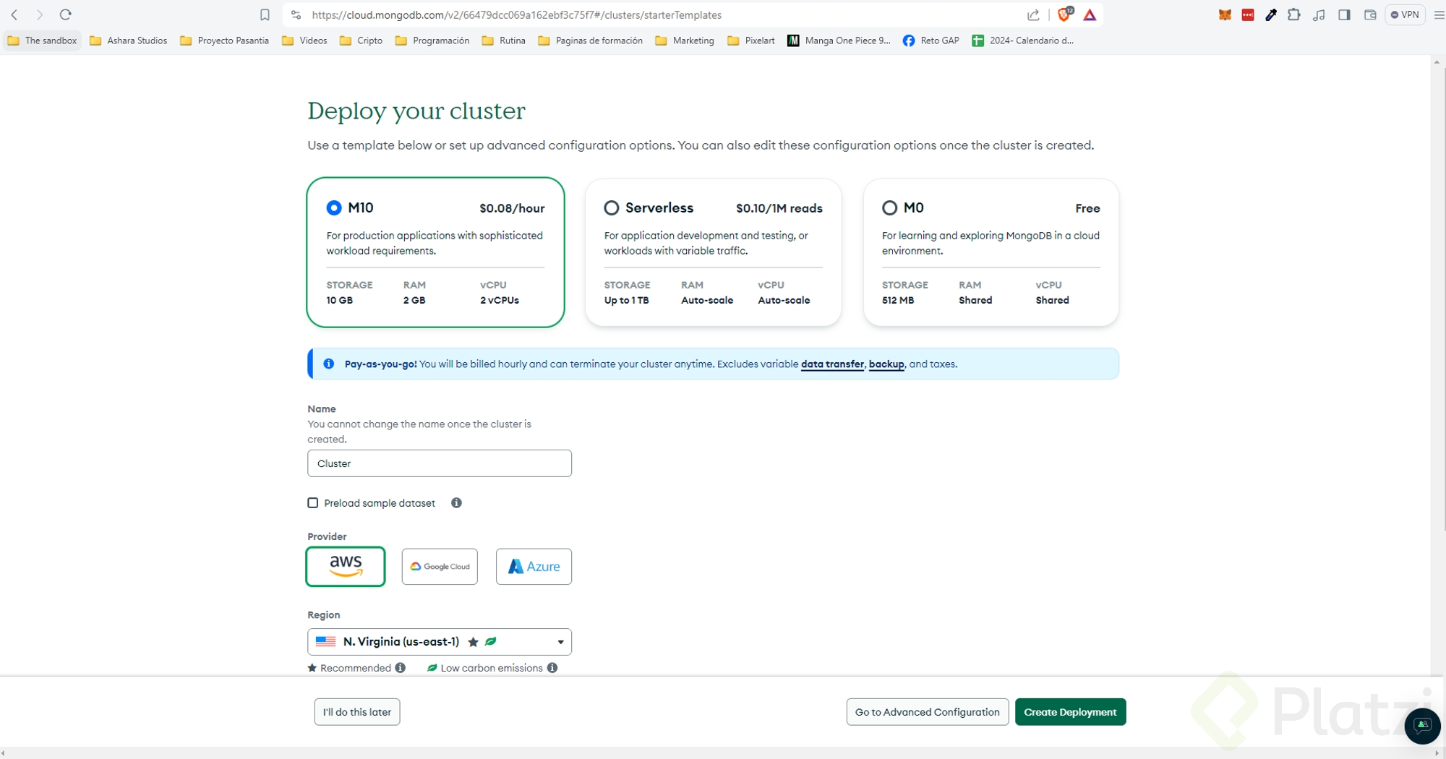Open the music note media control

point(1319,14)
